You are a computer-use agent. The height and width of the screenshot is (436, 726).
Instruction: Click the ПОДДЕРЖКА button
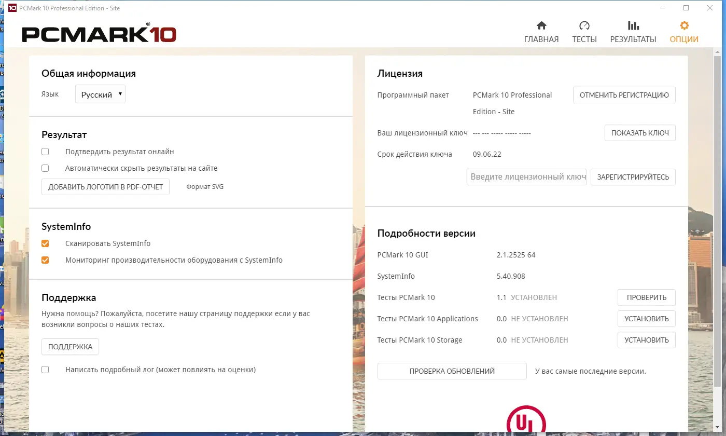coord(70,347)
